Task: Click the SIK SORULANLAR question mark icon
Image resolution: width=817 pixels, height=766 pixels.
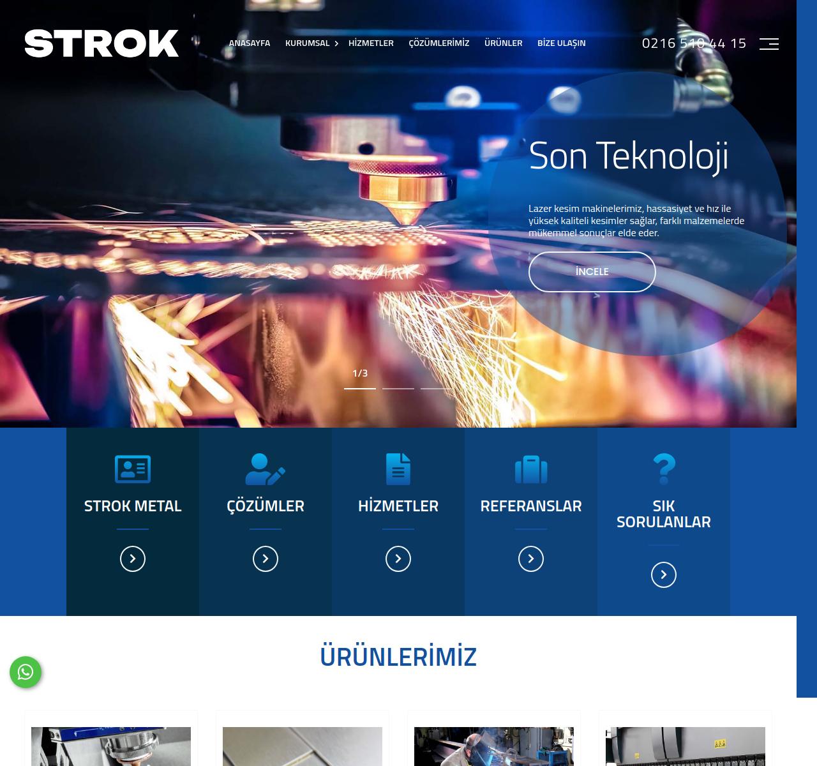Action: [664, 469]
